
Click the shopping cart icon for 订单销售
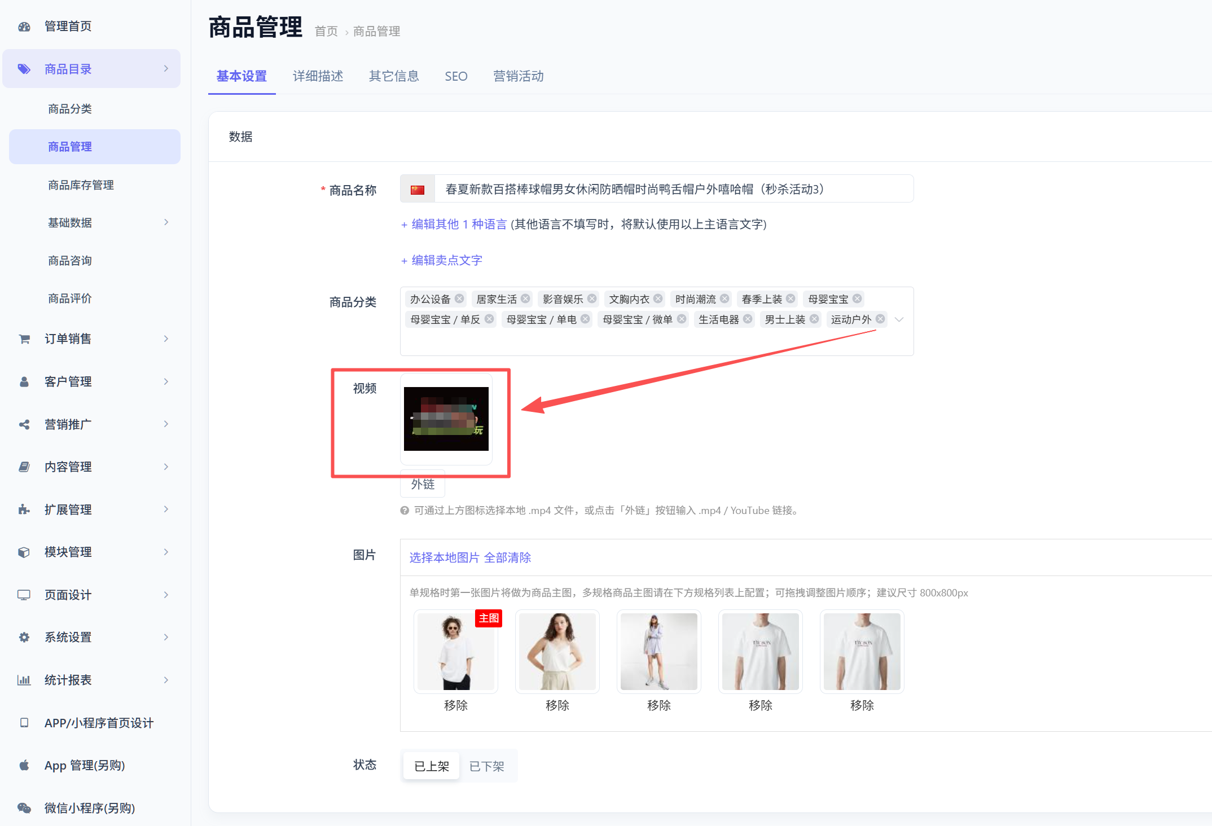click(x=24, y=339)
